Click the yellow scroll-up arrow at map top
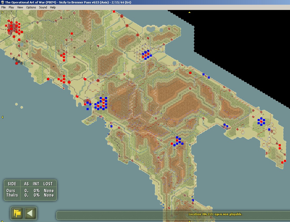Image resolution: width=290 pixels, height=222 pixels. click(x=189, y=12)
